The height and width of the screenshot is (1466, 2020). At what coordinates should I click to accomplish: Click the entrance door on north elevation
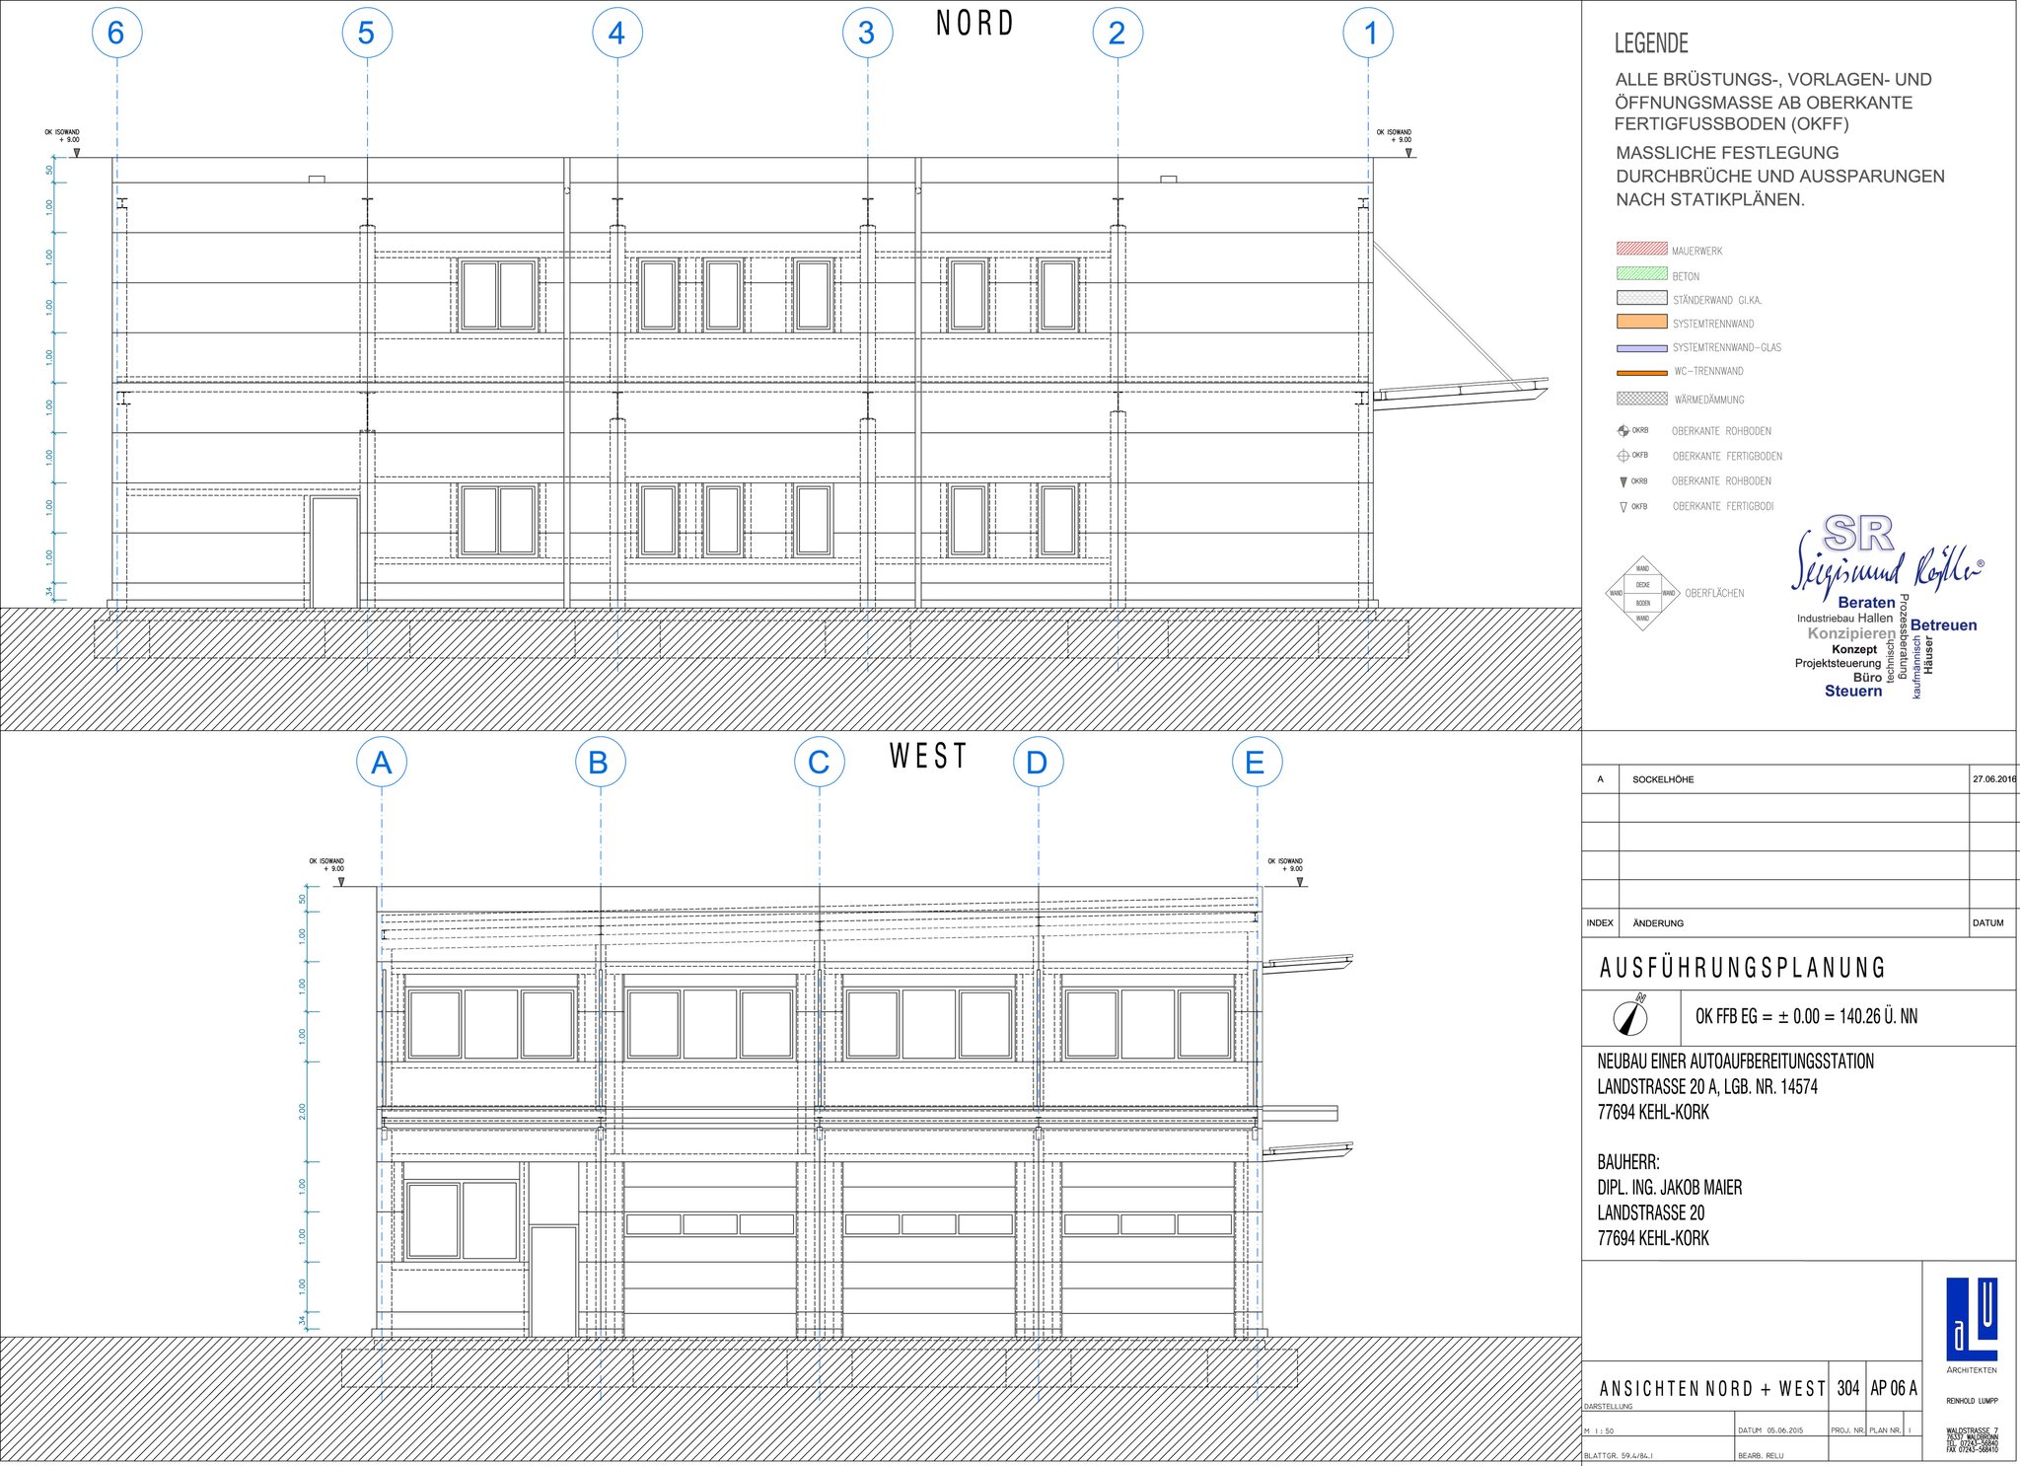click(x=334, y=551)
